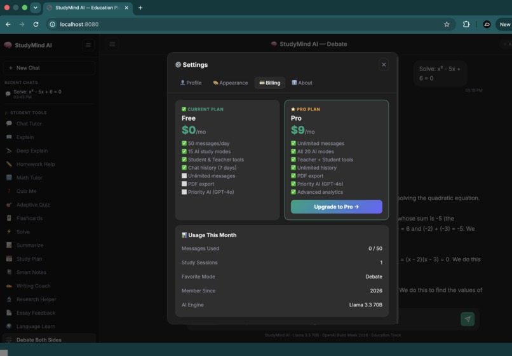This screenshot has height=356, width=512.
Task: Close the StudyMind AI browser tab
Action: tap(126, 8)
